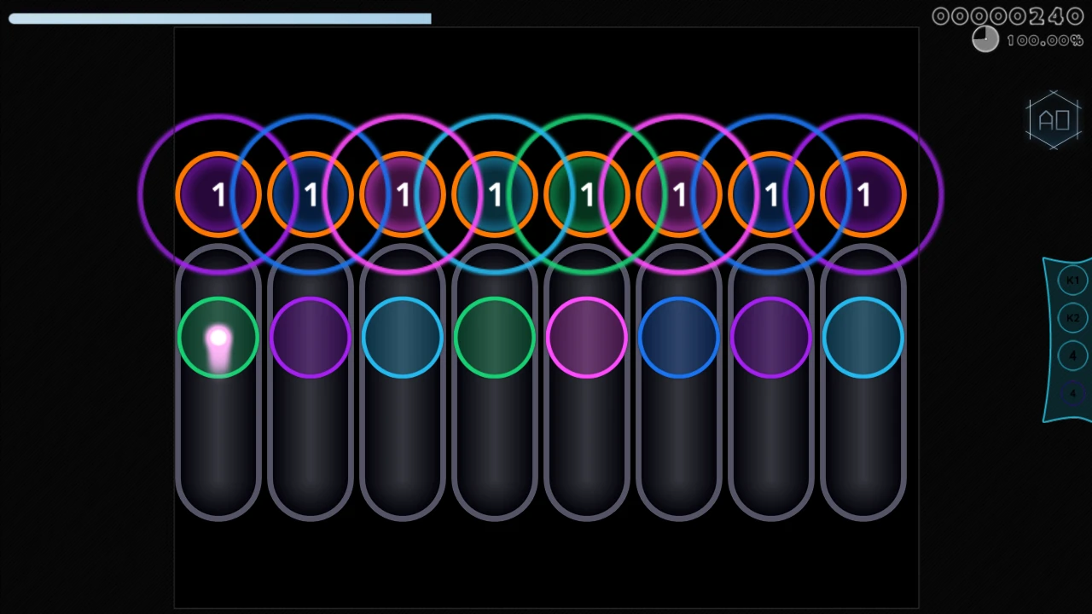1092x614 pixels.
Task: Click the bottom key overlay button labeled 4
Action: pyautogui.click(x=1072, y=393)
